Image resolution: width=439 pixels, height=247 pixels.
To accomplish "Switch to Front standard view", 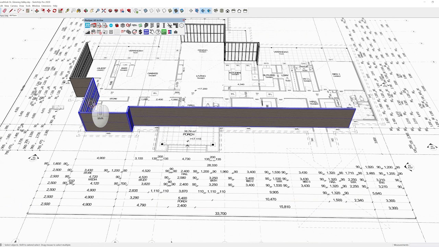I will [227, 11].
